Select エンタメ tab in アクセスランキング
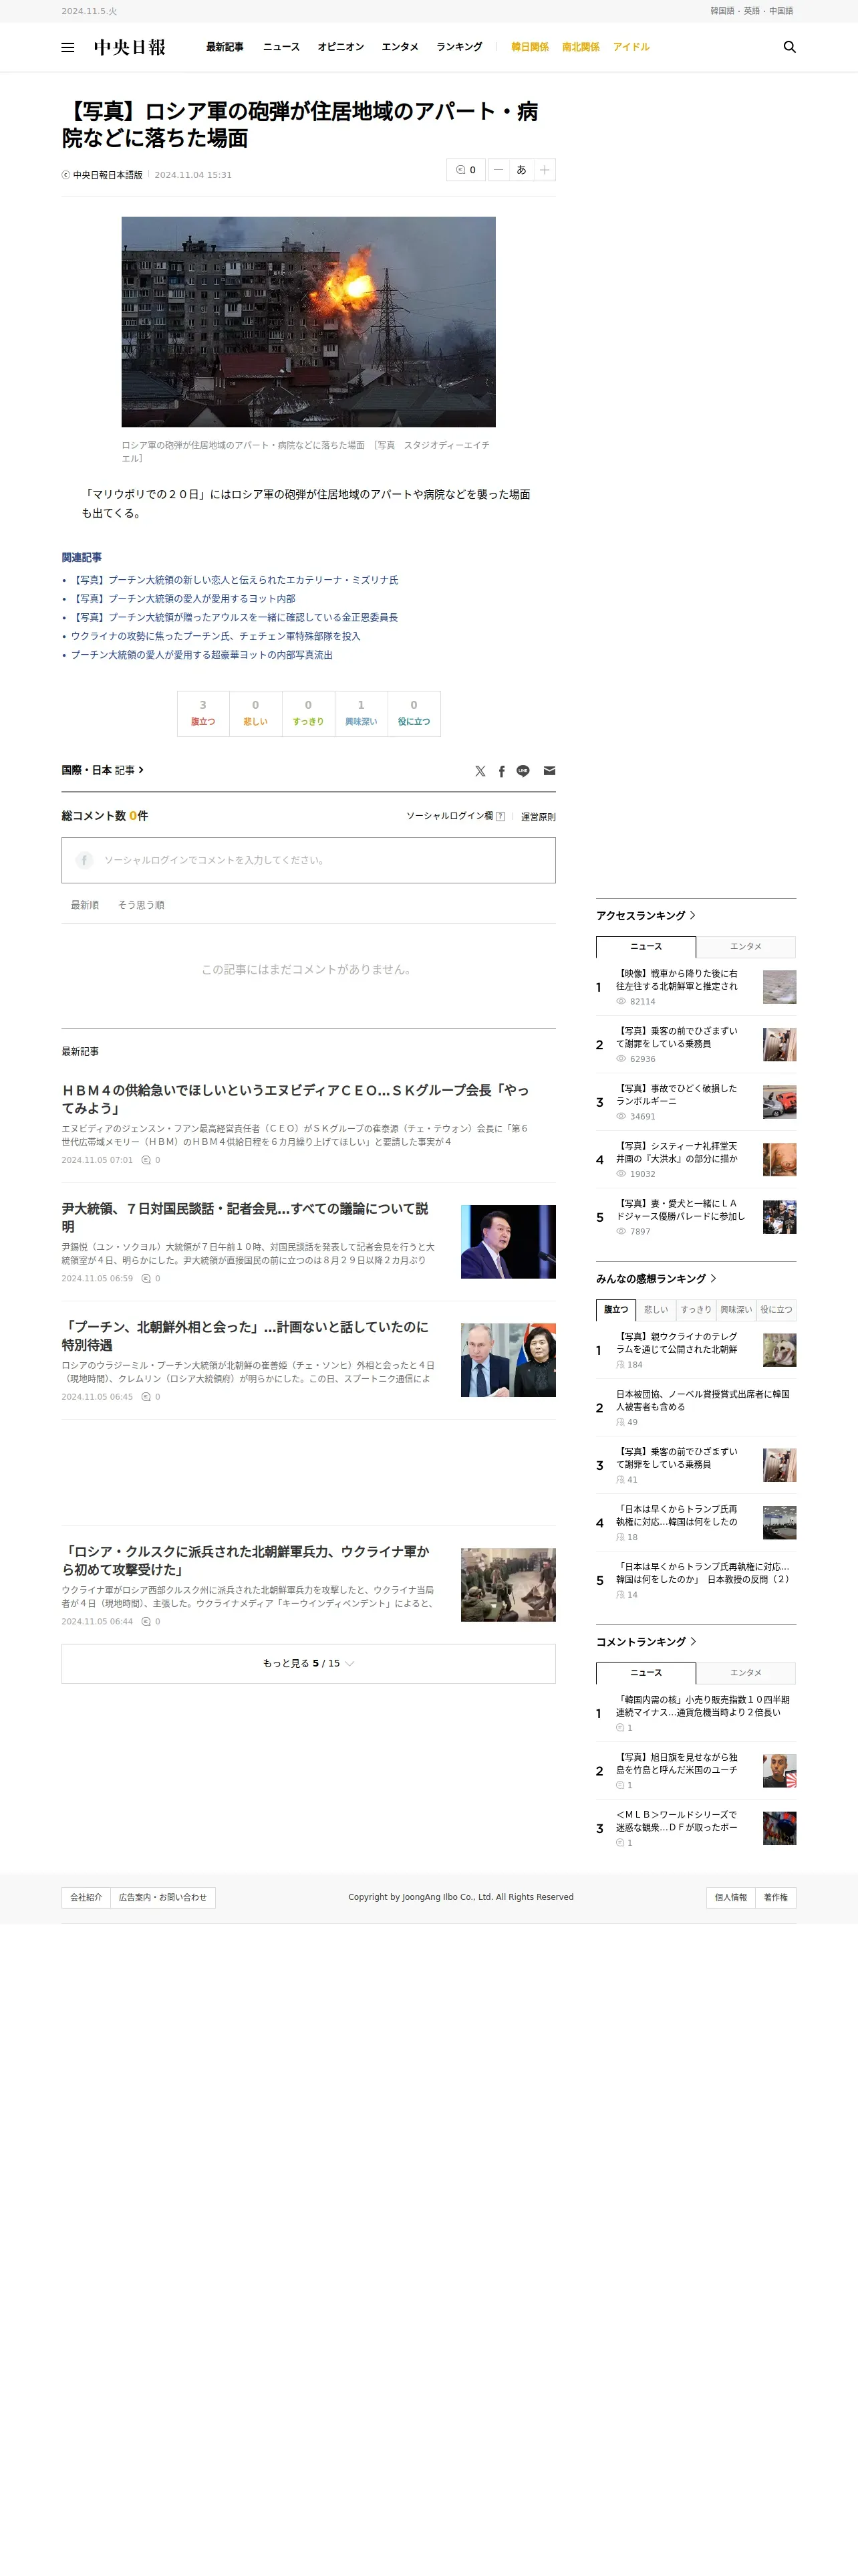Viewport: 858px width, 2576px height. coord(746,947)
